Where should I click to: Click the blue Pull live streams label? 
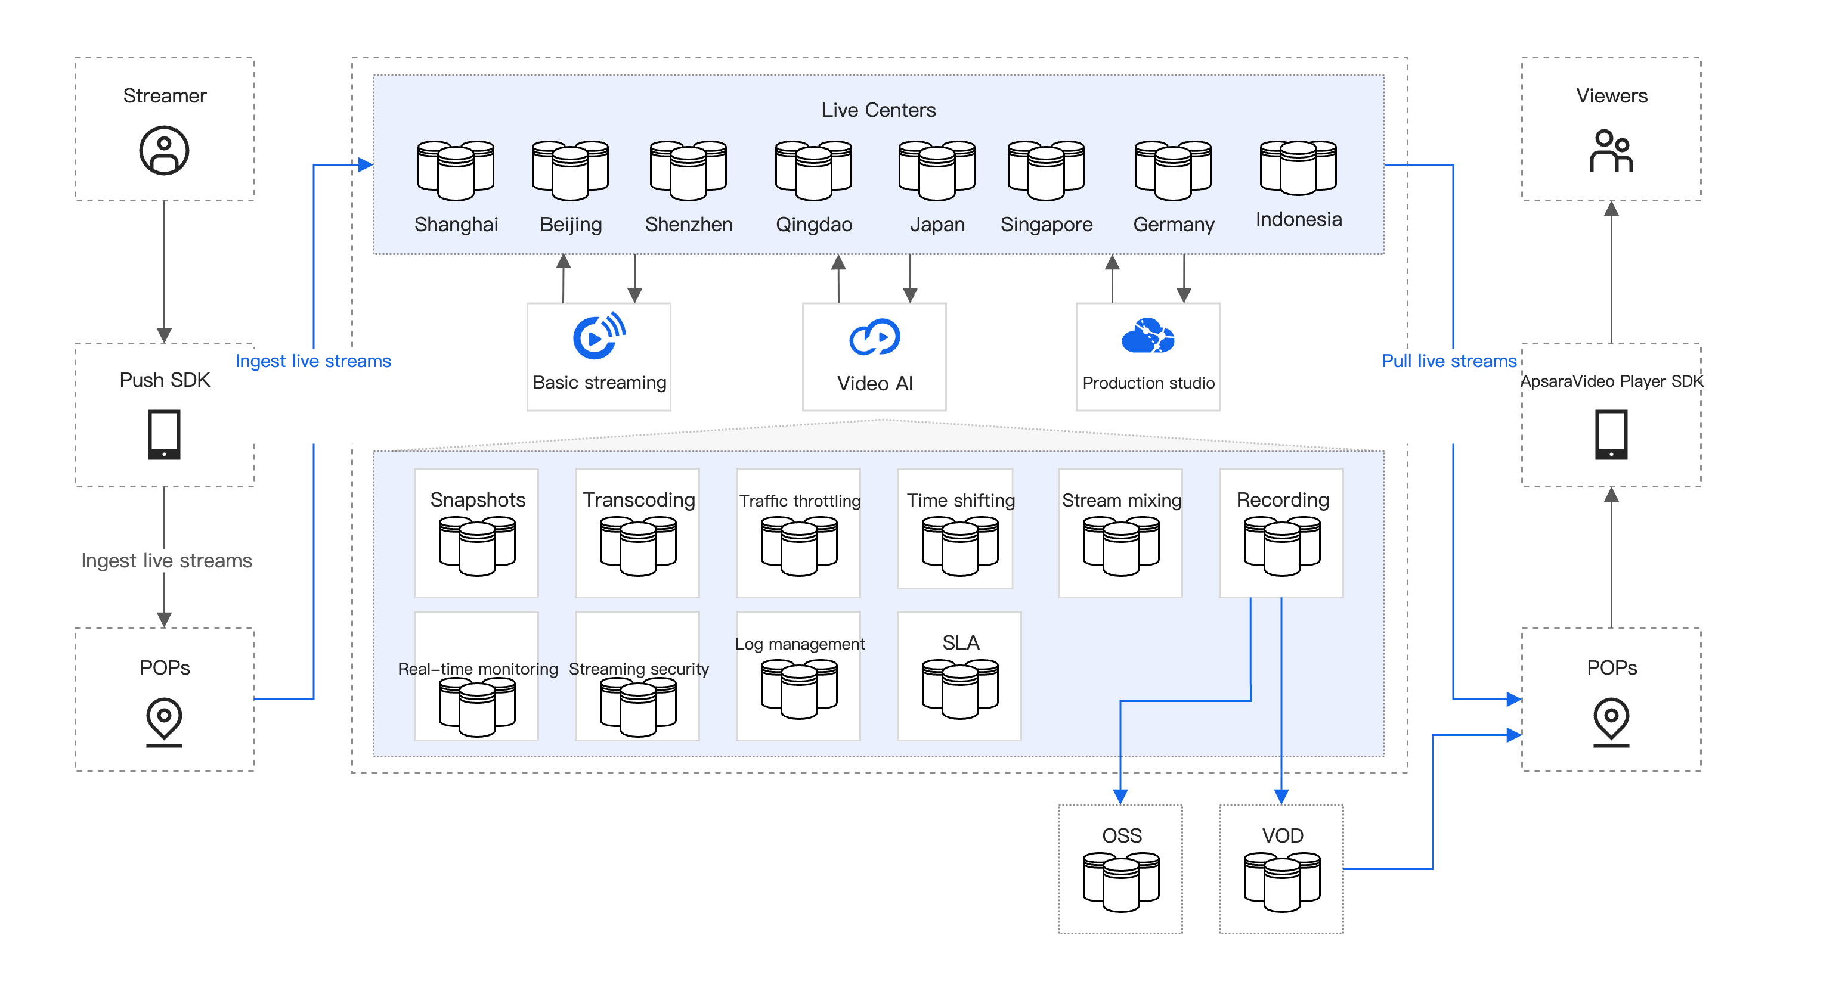(x=1448, y=361)
